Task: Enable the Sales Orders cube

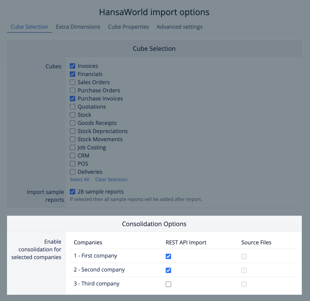Action: click(x=73, y=82)
